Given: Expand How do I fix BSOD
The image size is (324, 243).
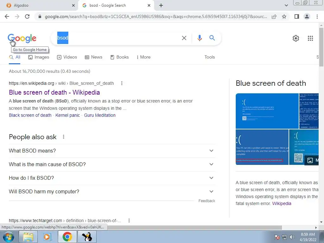Looking at the screenshot, I should coord(112,178).
